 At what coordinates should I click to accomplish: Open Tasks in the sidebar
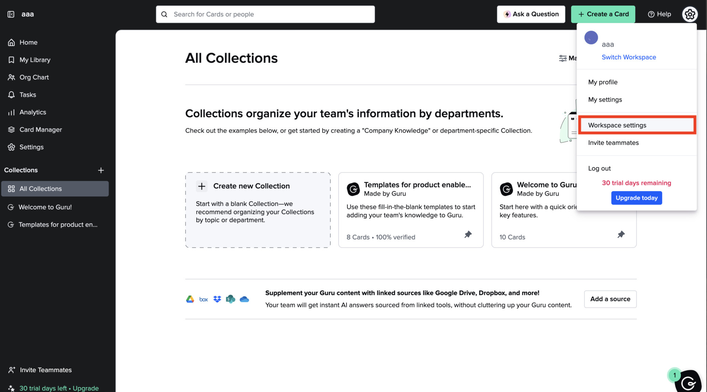(28, 94)
